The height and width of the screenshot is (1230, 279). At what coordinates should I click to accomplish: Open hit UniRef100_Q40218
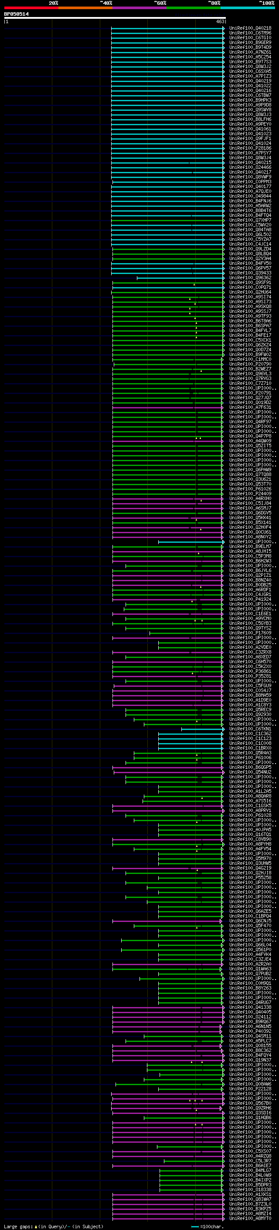[x=250, y=28]
